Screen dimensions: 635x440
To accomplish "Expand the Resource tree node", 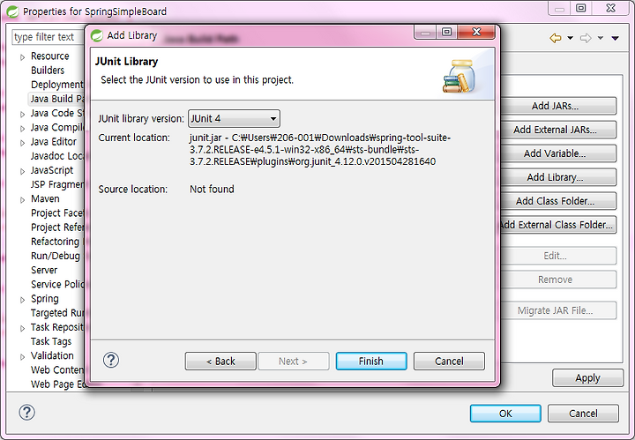I will tap(22, 57).
